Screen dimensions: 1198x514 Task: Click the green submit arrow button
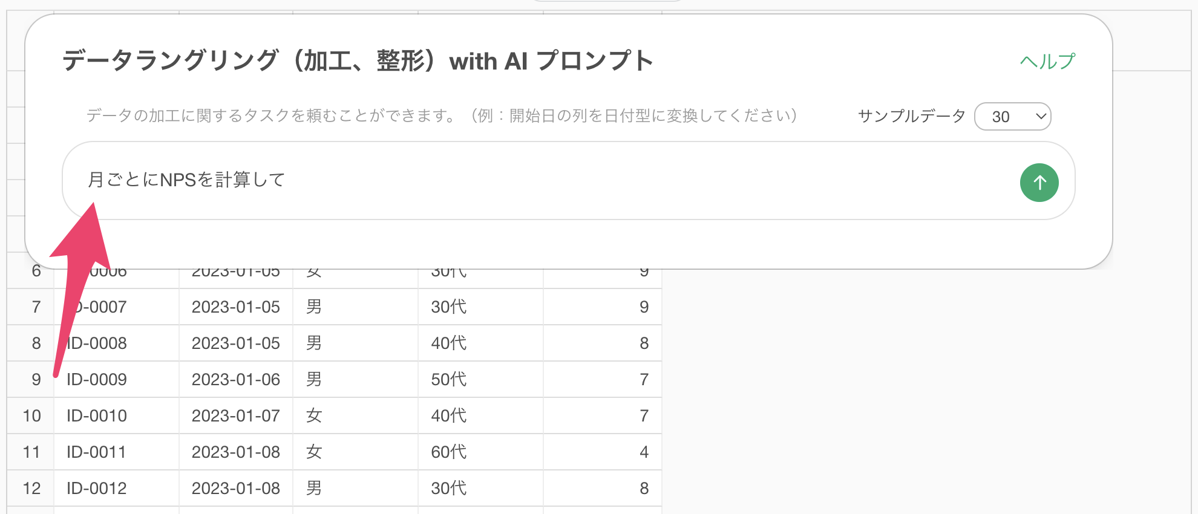click(x=1039, y=183)
